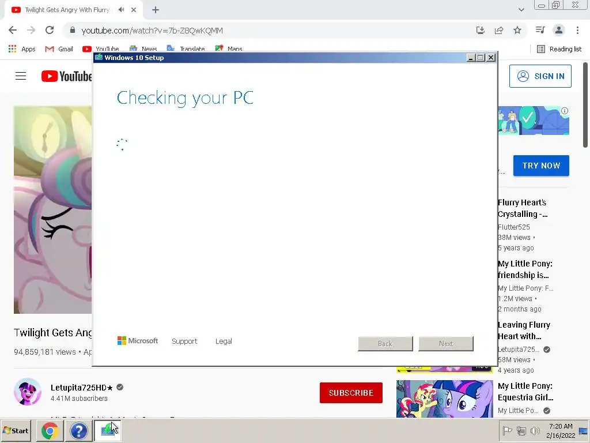Click the help question mark taskbar icon

coord(78,431)
